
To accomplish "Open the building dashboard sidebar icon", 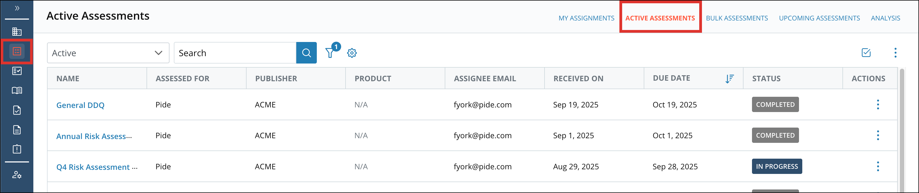I will pyautogui.click(x=17, y=32).
